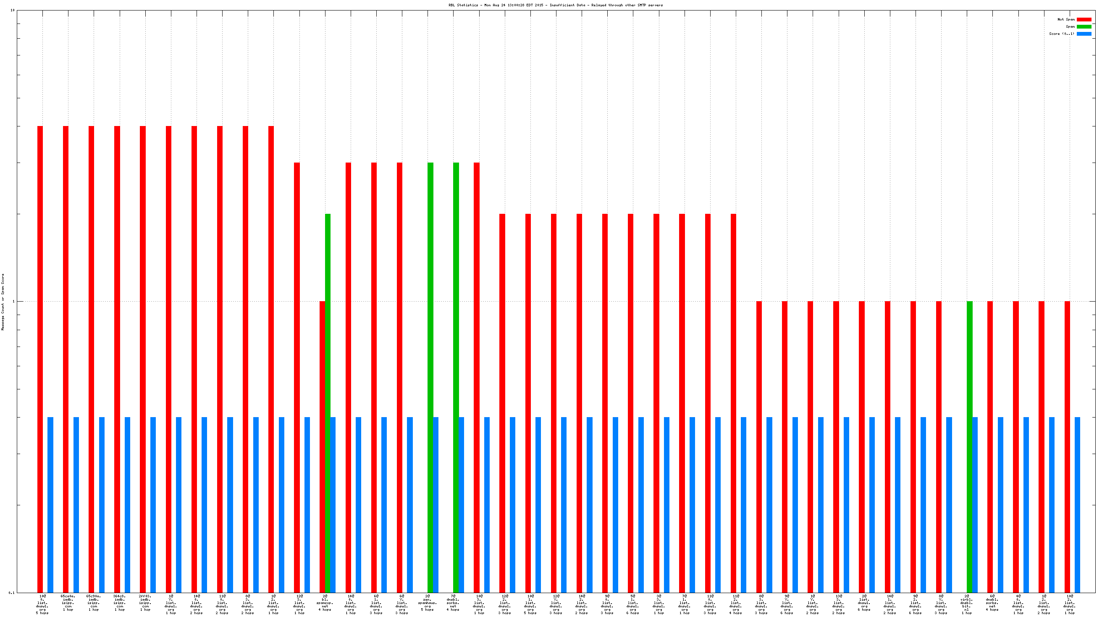Select the 65ca0a.iadb.isipp.com axis label
This screenshot has height=620, width=1102.
point(68,604)
